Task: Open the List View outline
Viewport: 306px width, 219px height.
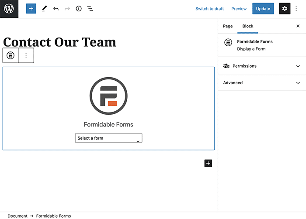Action: 90,9
